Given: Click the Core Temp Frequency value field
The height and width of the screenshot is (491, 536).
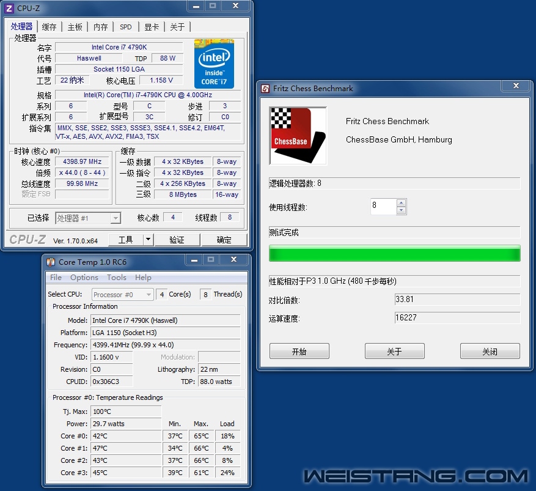Looking at the screenshot, I should (166, 345).
